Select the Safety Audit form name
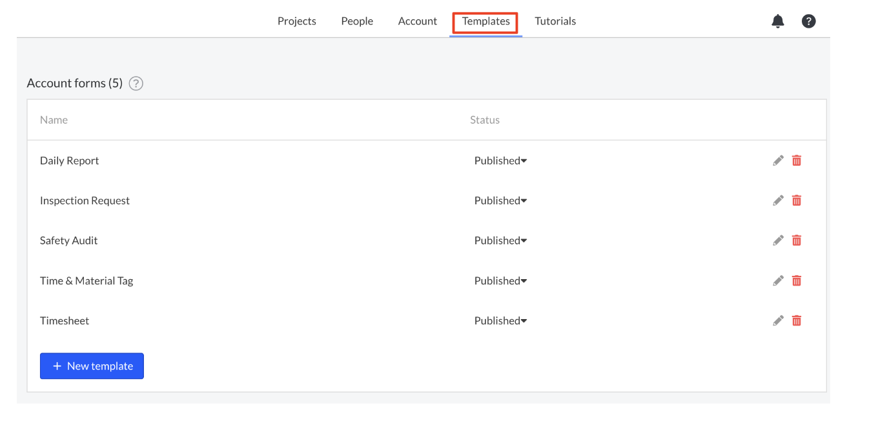The image size is (878, 428). click(68, 240)
